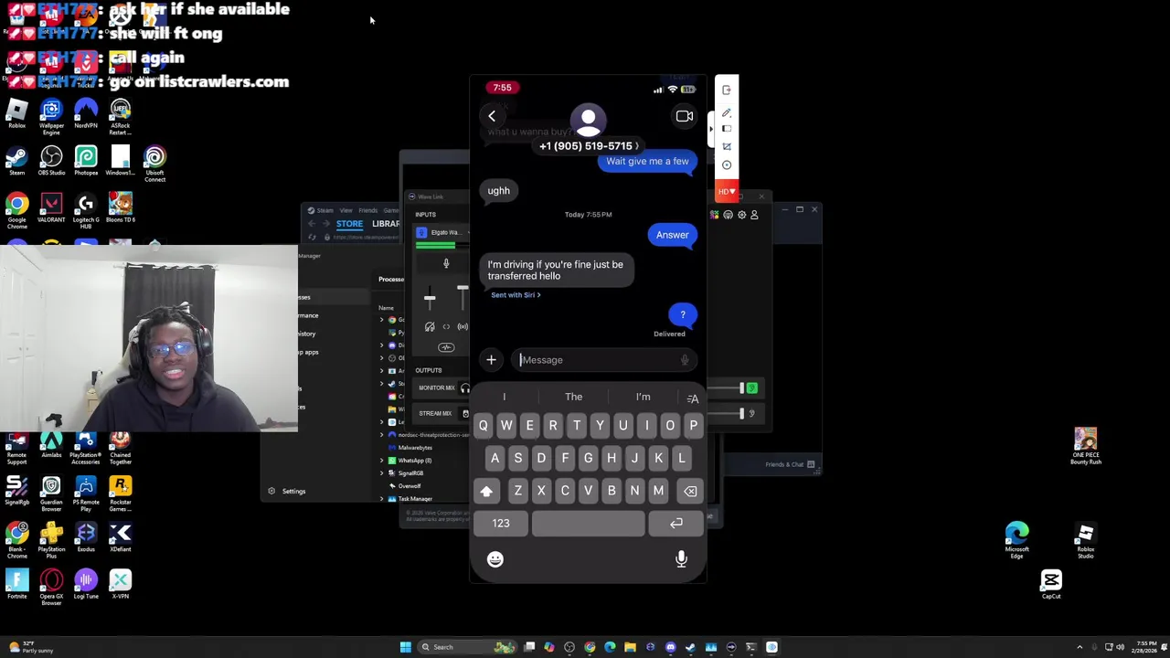Screen dimensions: 1170x658
Task: Choose the "The" keyboard suggestion
Action: click(573, 398)
